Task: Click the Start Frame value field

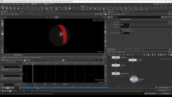Action: (125, 25)
